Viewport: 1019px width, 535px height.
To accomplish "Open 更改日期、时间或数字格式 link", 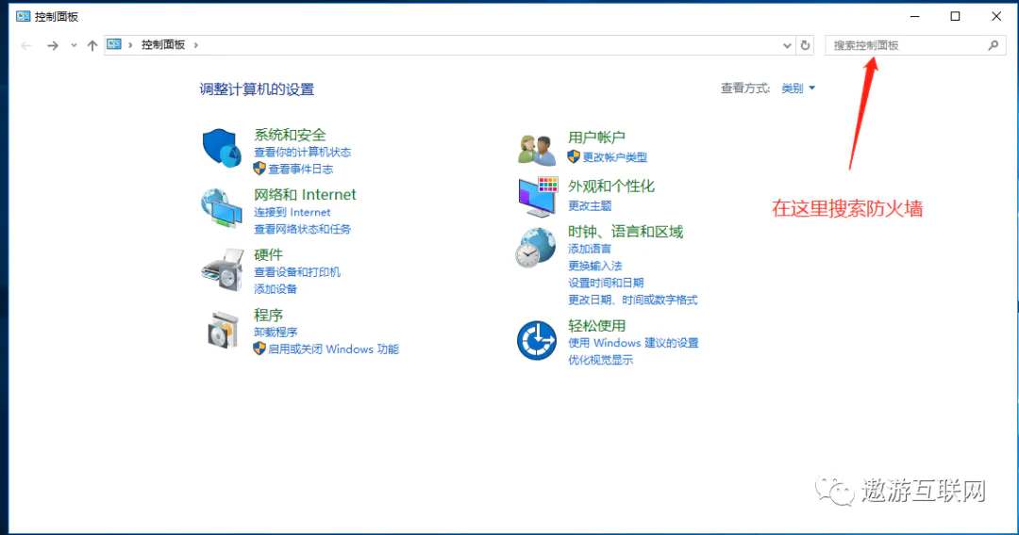I will [632, 300].
